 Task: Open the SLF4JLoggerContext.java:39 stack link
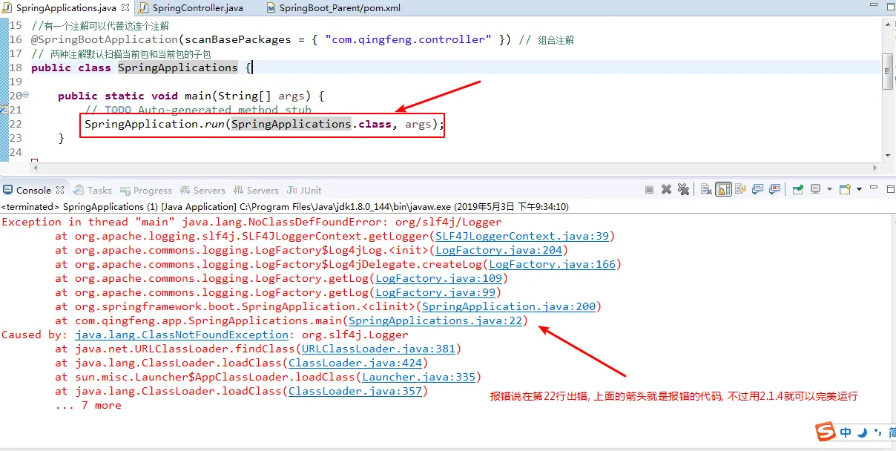[521, 236]
